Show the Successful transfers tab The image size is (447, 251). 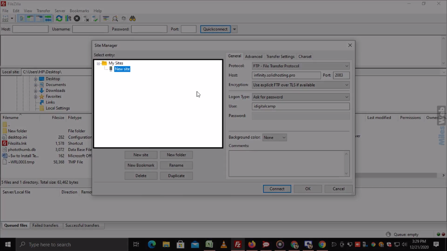(82, 226)
